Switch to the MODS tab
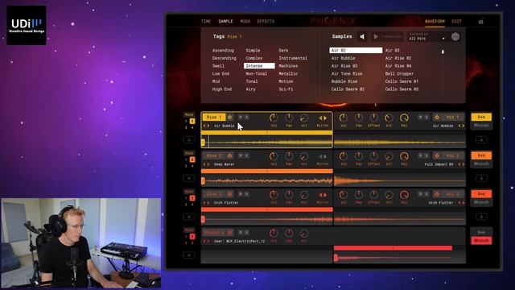The image size is (515, 290). (245, 22)
